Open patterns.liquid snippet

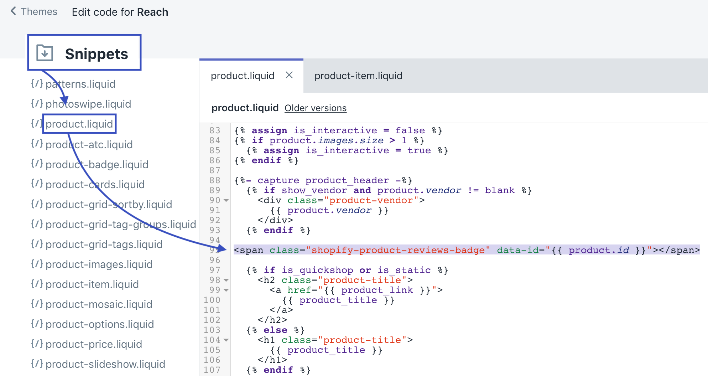(80, 84)
